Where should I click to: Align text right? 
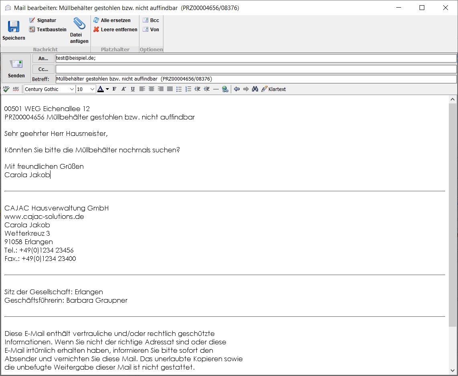click(x=160, y=89)
